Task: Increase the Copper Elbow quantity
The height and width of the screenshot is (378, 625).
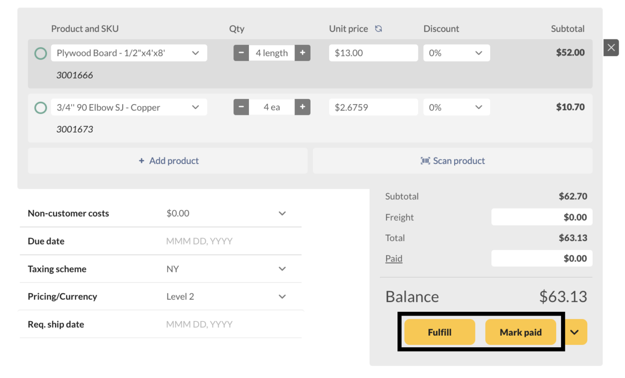Action: [x=303, y=107]
